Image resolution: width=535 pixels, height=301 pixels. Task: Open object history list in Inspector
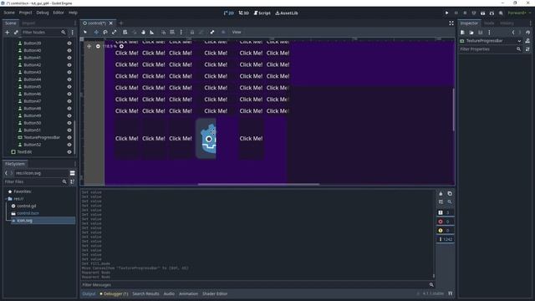(x=527, y=33)
